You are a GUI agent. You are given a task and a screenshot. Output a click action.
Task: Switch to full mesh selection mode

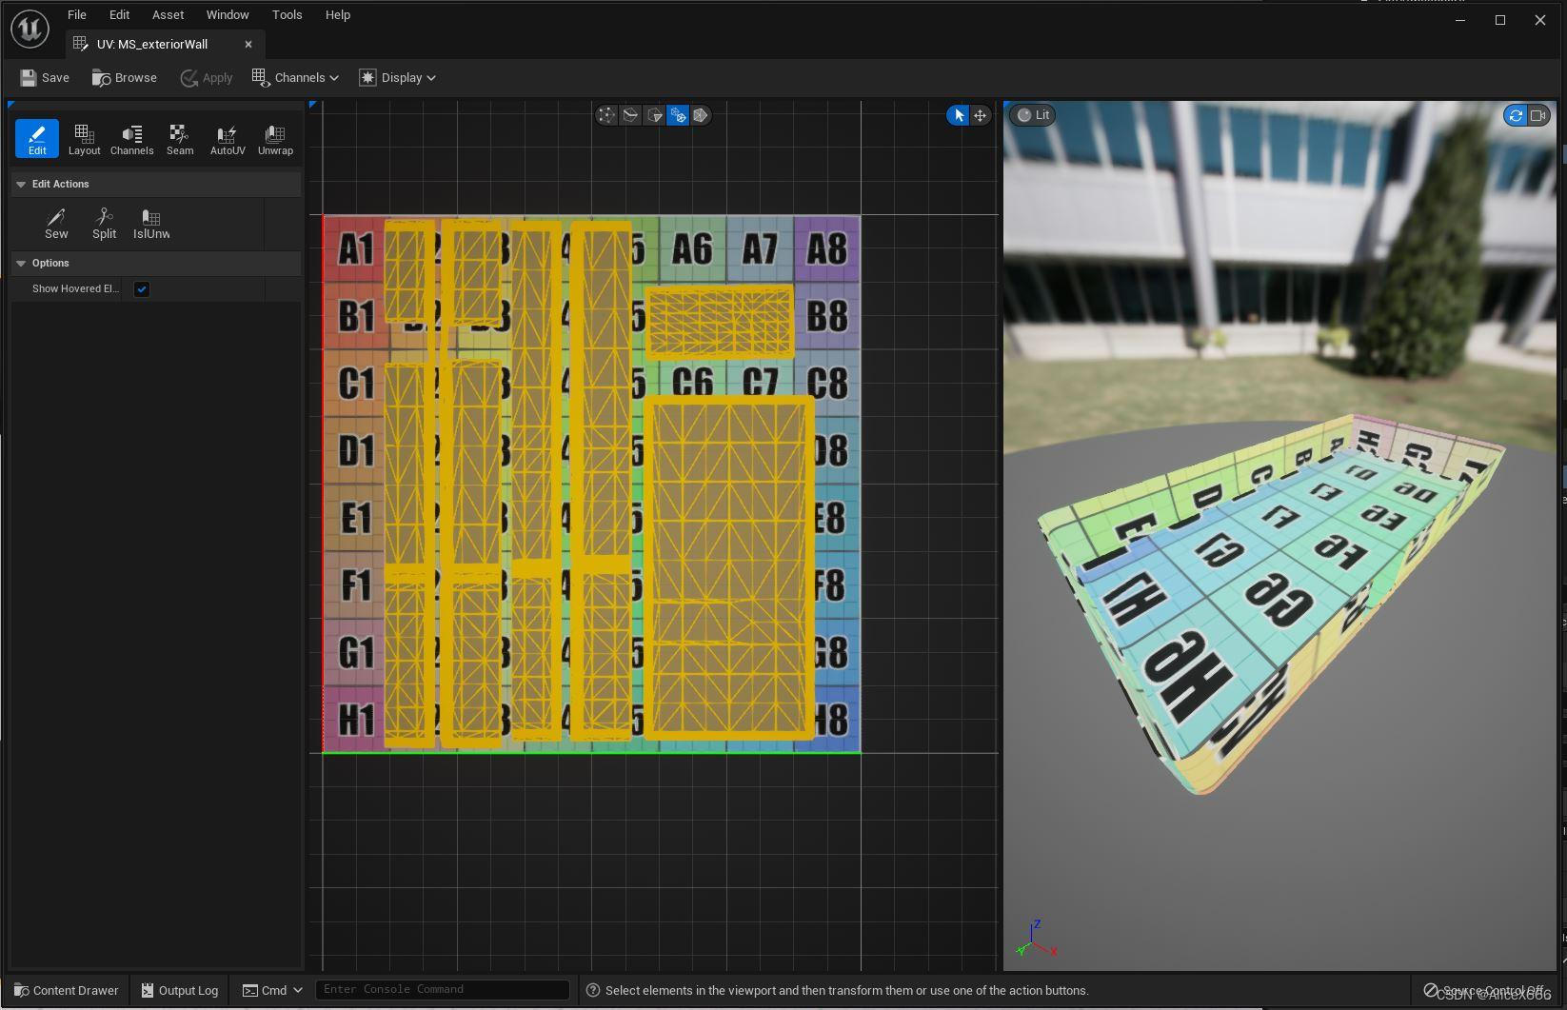[701, 115]
